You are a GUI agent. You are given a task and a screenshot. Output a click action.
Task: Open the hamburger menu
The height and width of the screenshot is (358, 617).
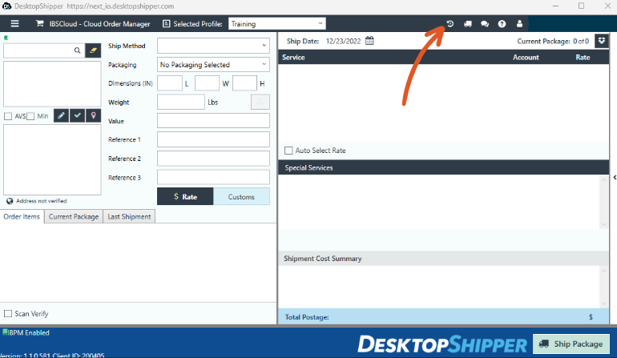tap(15, 23)
